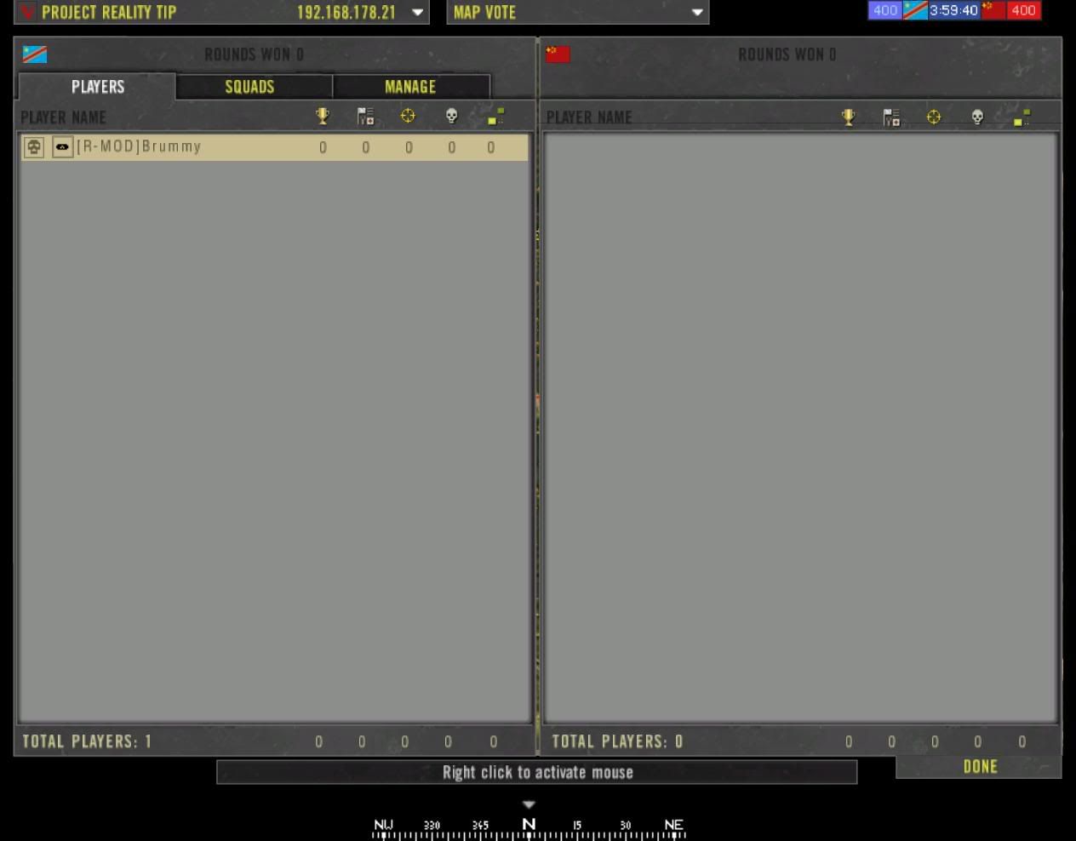Open the Manage tab

409,87
